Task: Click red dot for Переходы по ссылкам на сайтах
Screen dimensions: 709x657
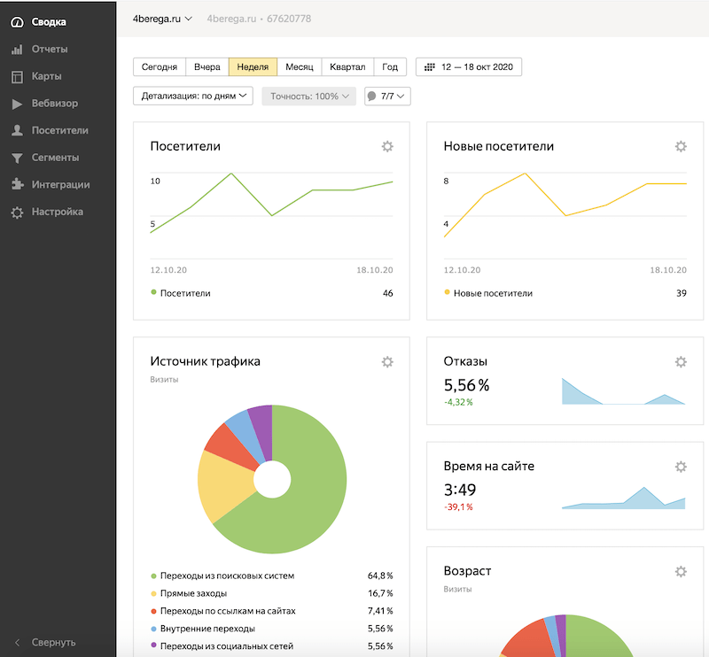Action: click(153, 611)
